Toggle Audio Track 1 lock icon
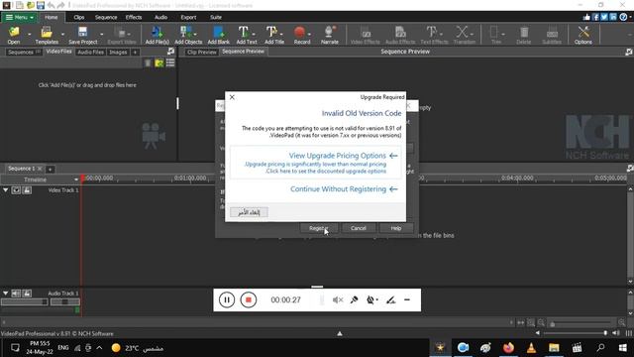 click(x=27, y=294)
